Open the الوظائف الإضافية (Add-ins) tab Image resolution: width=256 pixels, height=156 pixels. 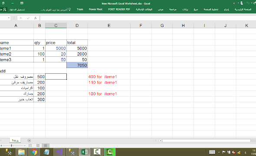tap(144, 10)
